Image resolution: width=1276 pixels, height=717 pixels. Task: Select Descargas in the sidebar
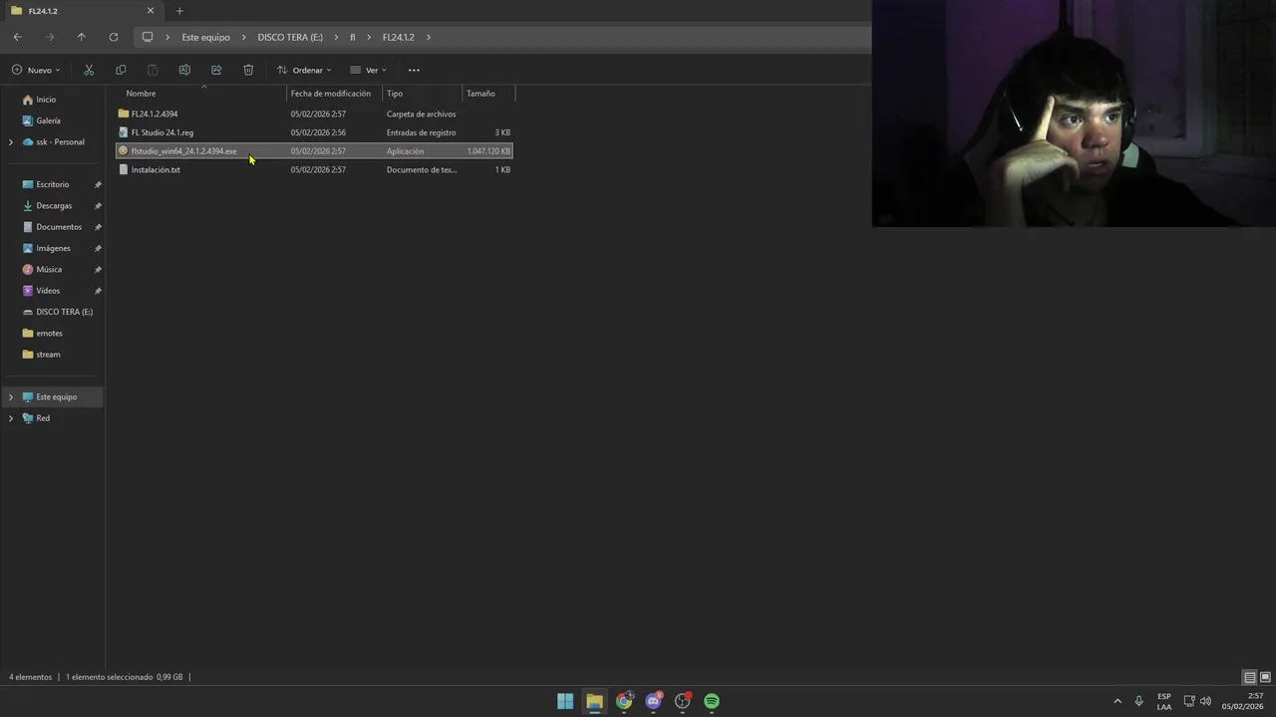tap(54, 206)
